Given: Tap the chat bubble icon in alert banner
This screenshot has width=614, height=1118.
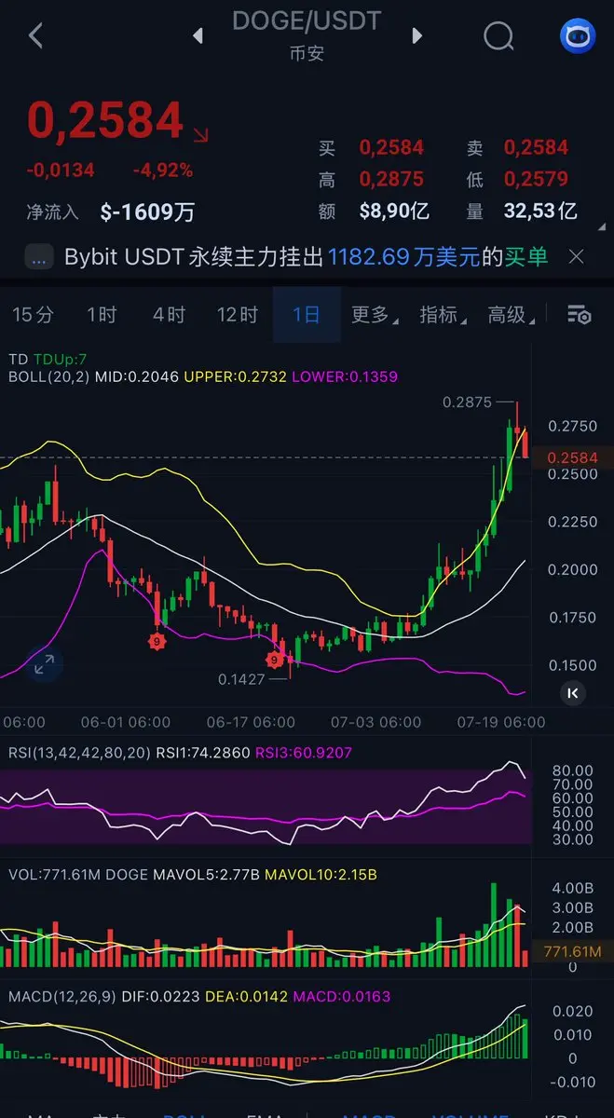Looking at the screenshot, I should (39, 257).
